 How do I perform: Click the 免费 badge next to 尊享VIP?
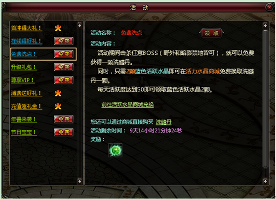pos(64,80)
